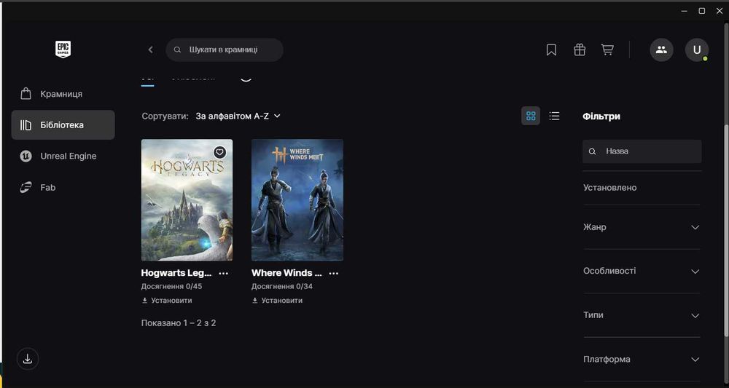Favorite Hogwarts Legacy with heart icon
This screenshot has height=388, width=729.
(220, 151)
